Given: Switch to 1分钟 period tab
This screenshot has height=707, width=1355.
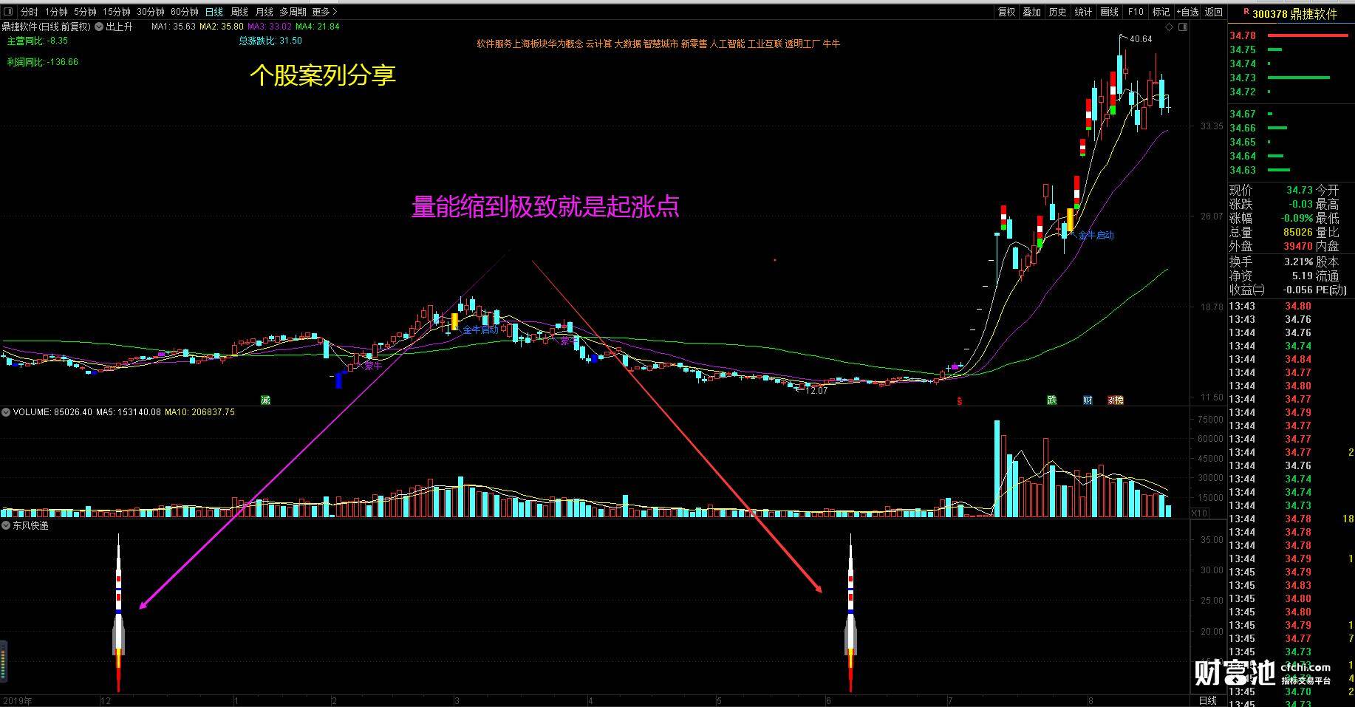Looking at the screenshot, I should pos(57,12).
